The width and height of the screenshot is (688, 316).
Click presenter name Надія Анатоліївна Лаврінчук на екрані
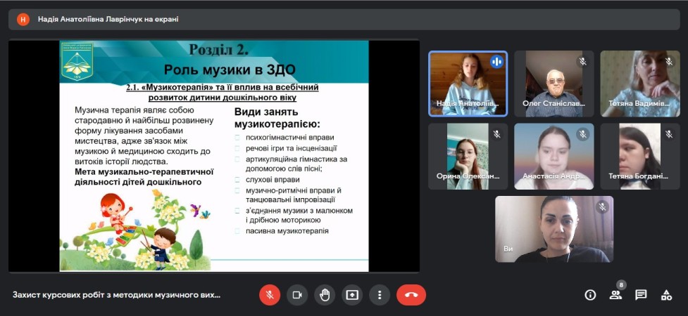coord(108,19)
